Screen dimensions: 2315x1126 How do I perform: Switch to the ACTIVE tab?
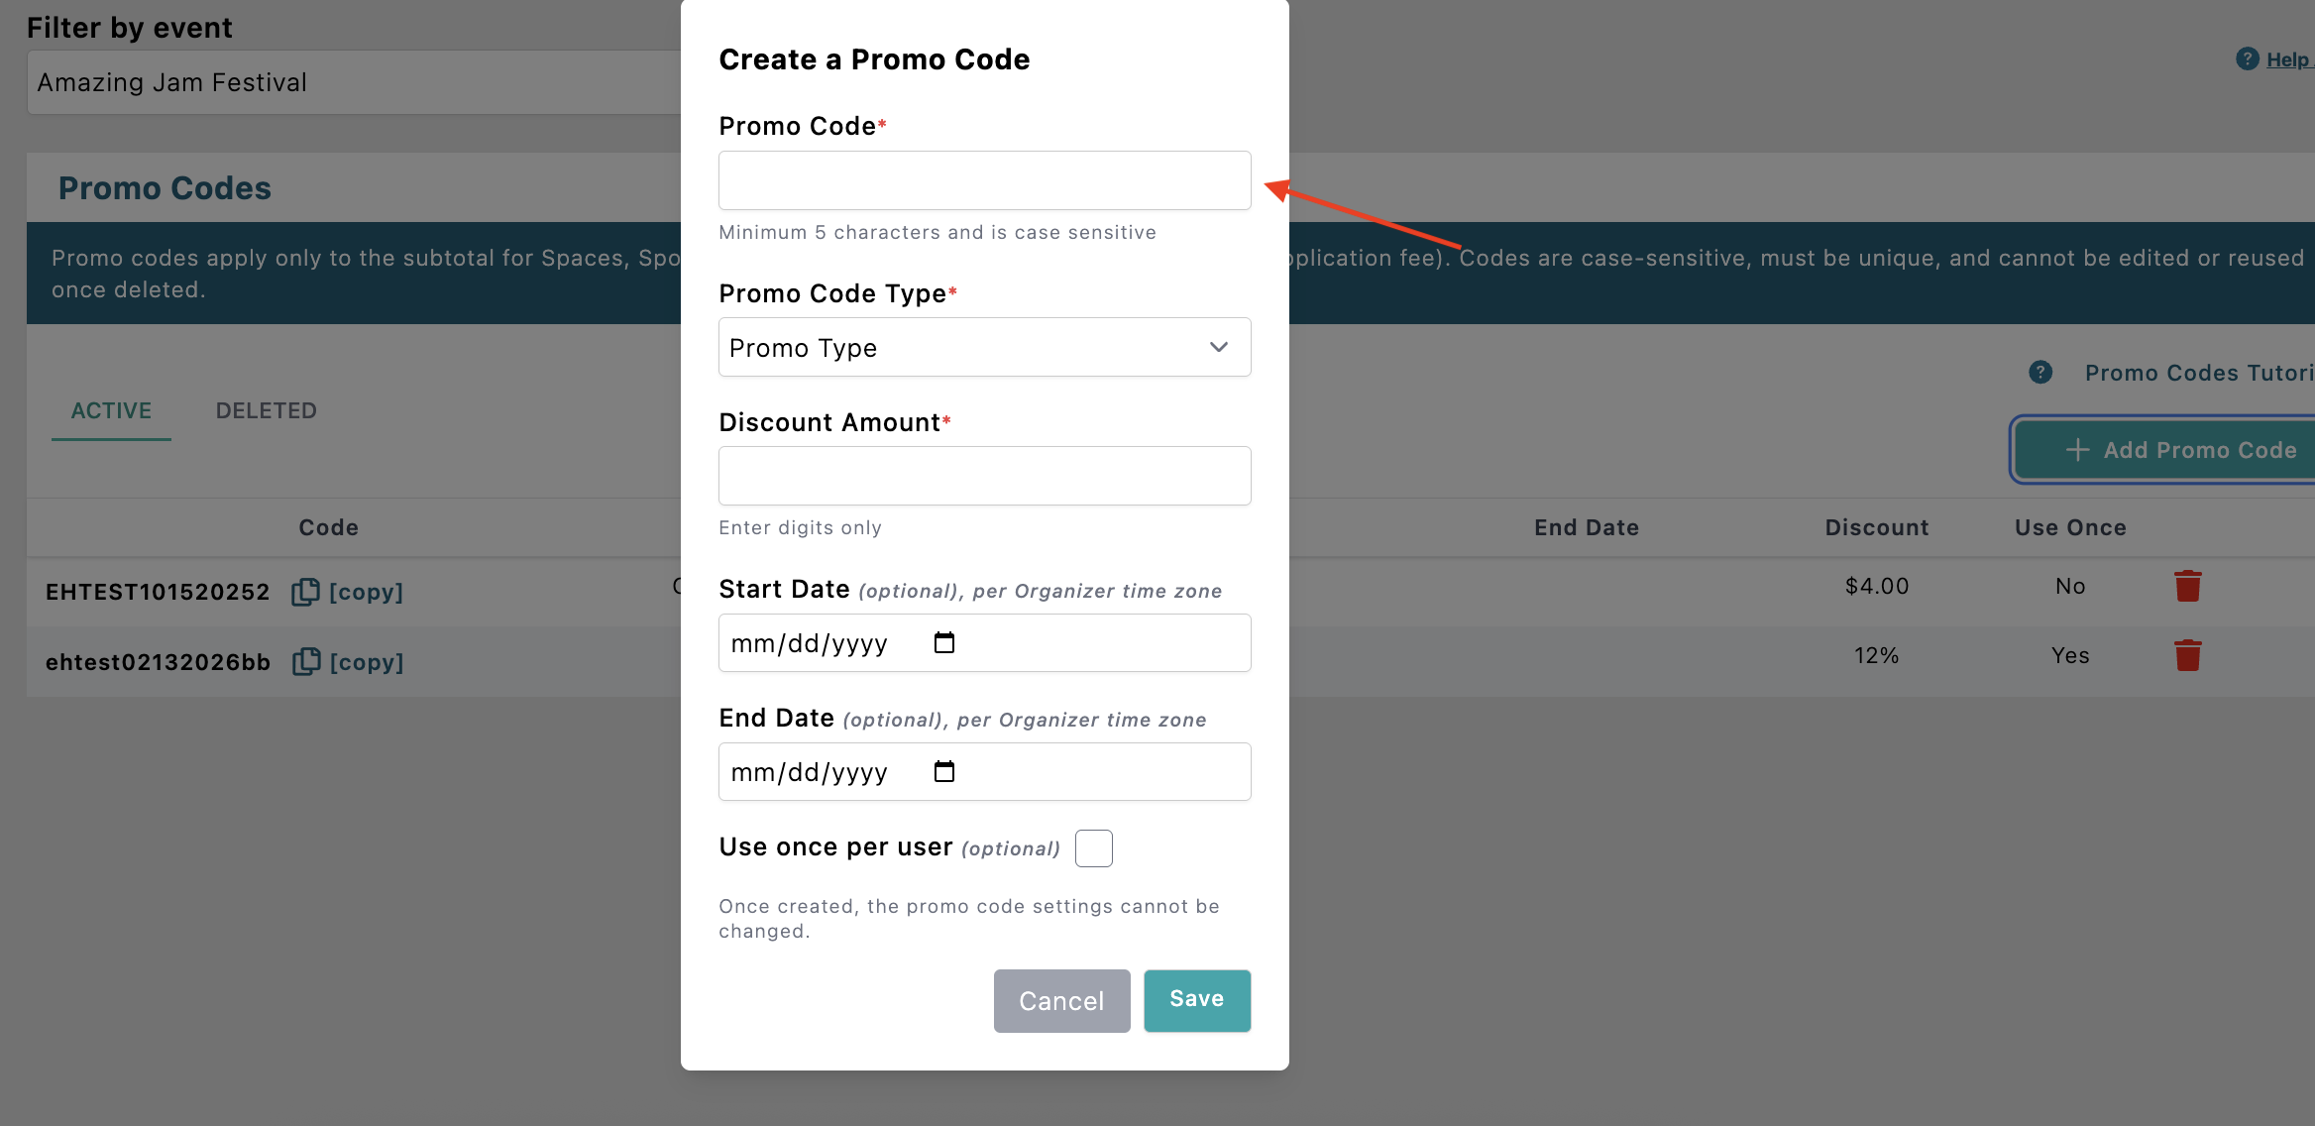pyautogui.click(x=111, y=410)
